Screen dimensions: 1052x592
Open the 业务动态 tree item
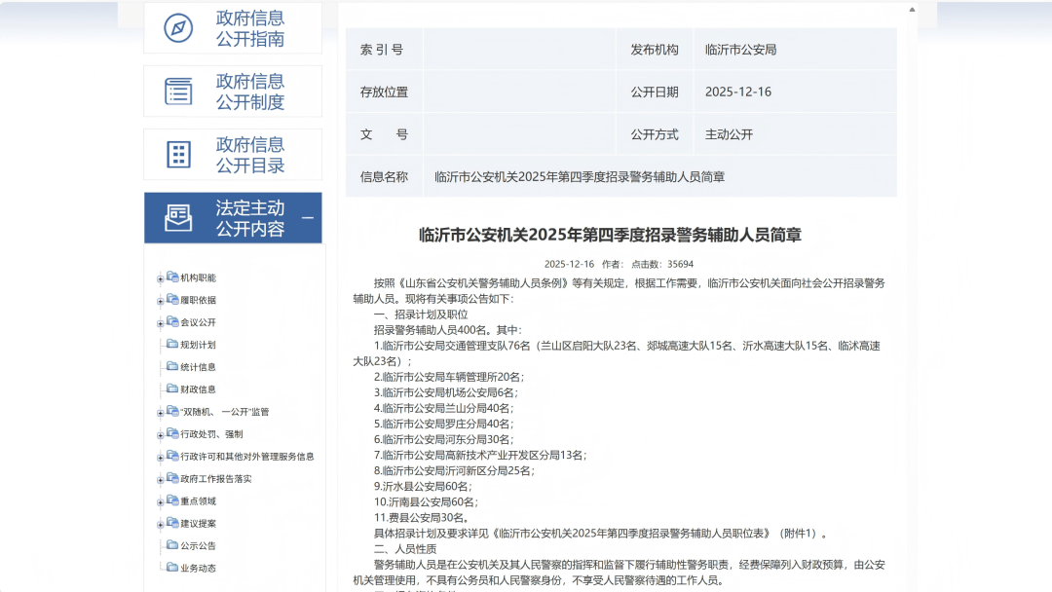[x=198, y=569]
